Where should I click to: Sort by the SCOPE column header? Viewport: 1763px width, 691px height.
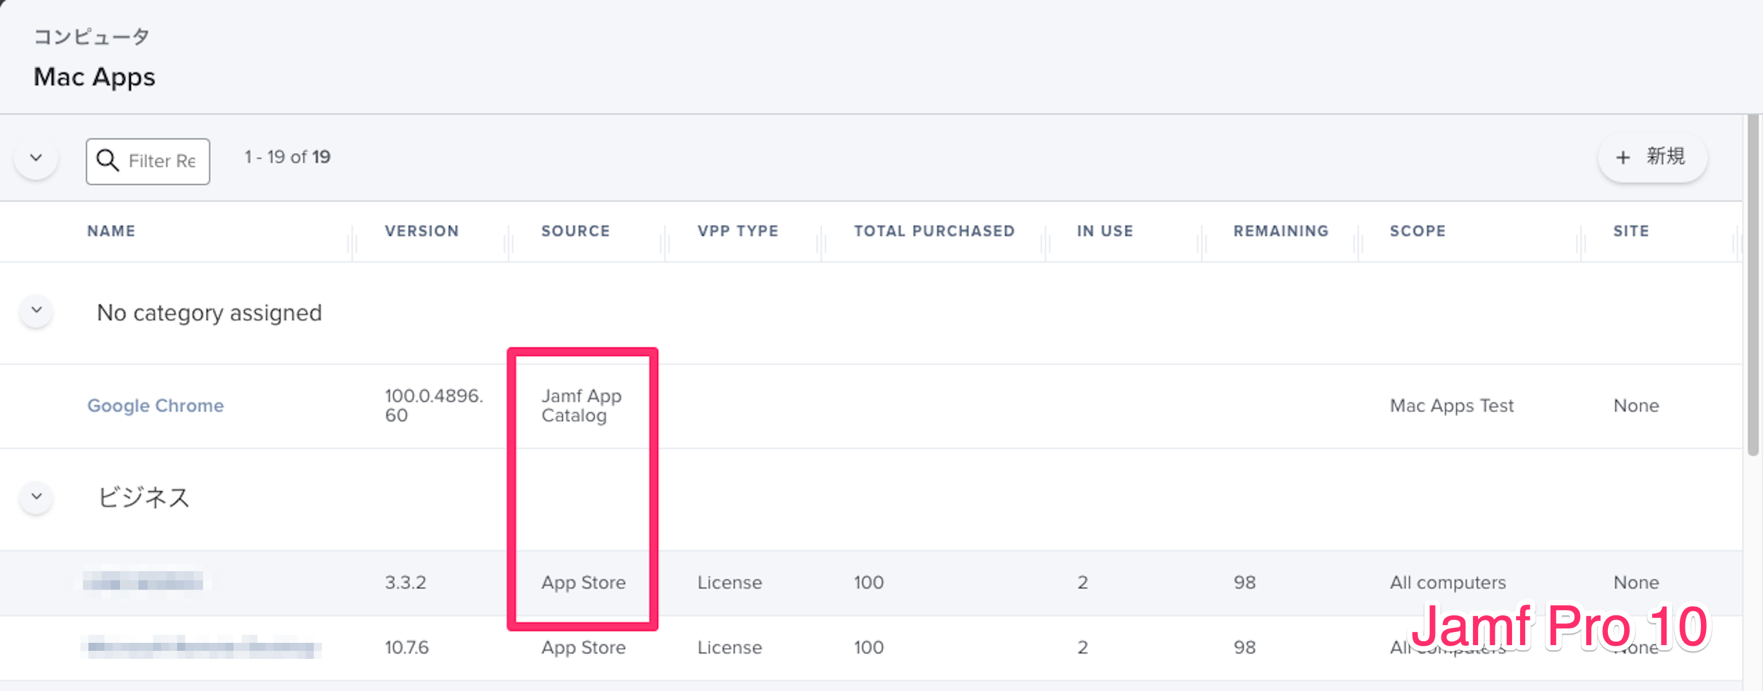pos(1417,231)
